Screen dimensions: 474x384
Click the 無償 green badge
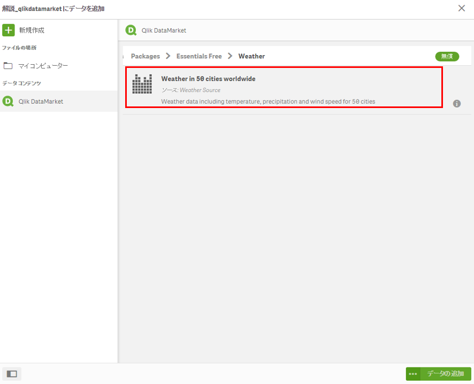(447, 57)
